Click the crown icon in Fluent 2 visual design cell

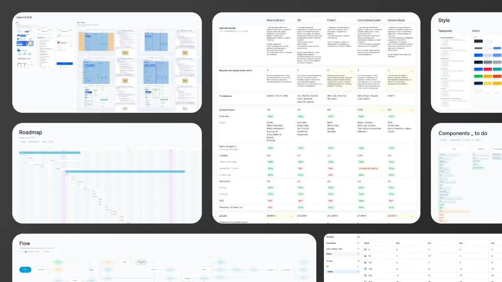(x=351, y=70)
